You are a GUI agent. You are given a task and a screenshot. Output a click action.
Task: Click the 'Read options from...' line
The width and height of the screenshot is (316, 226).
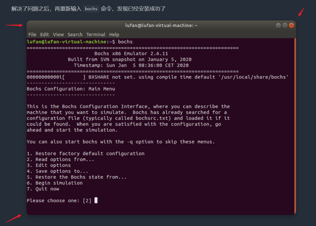pyautogui.click(x=60, y=159)
